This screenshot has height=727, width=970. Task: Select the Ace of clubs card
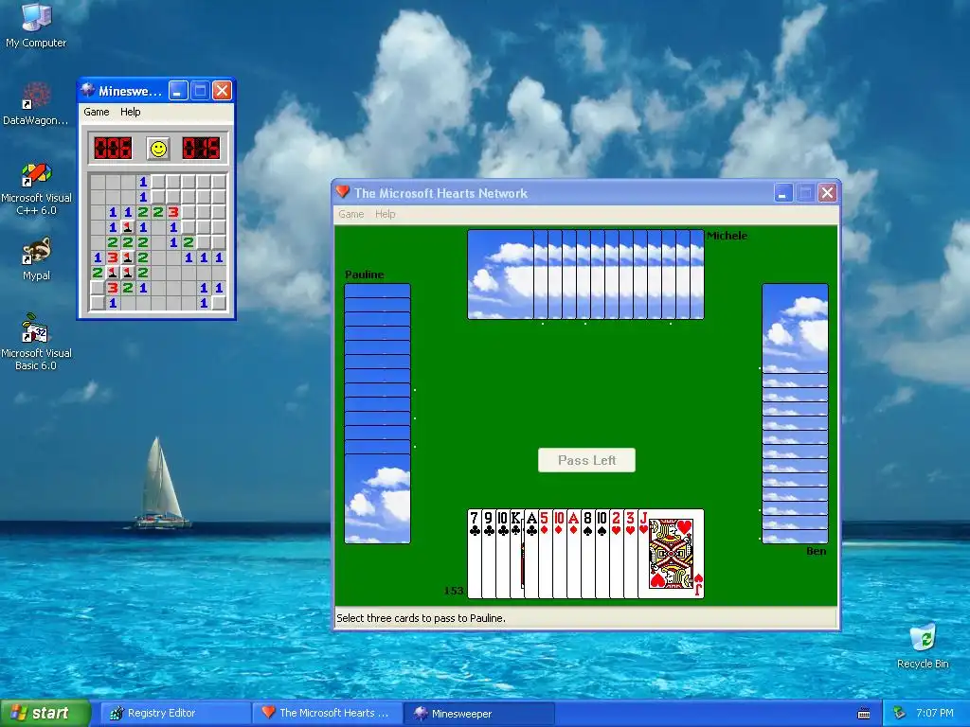pyautogui.click(x=531, y=553)
